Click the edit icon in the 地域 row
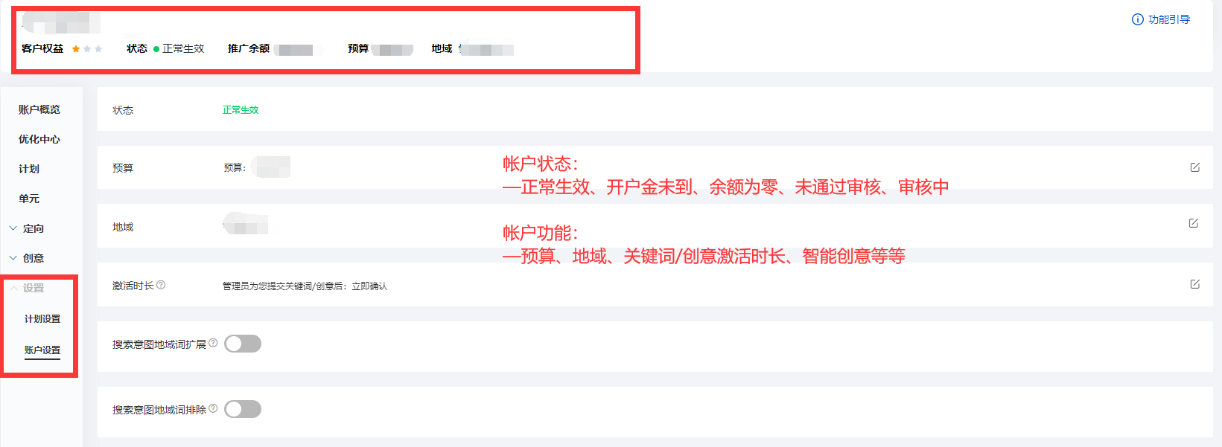 (1194, 223)
